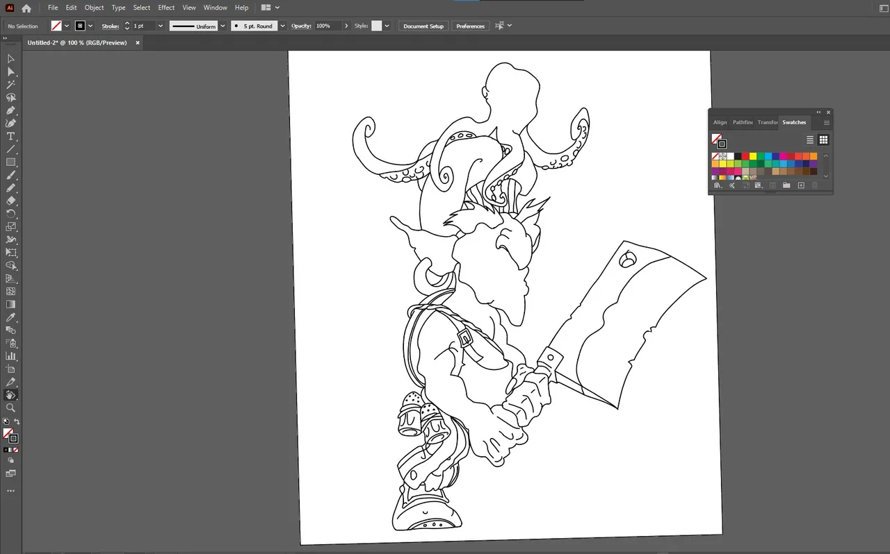Screen dimensions: 890x554
Task: Activate the Curvature tool
Action: click(10, 123)
